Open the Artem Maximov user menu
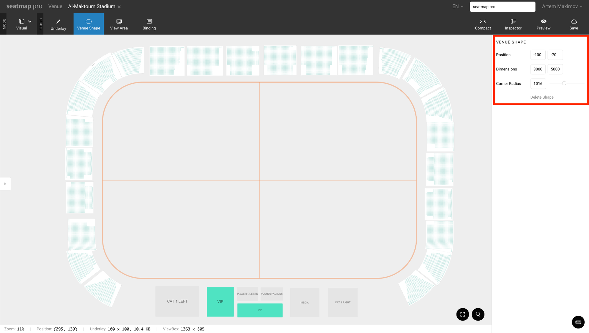The image size is (589, 333). point(562,6)
